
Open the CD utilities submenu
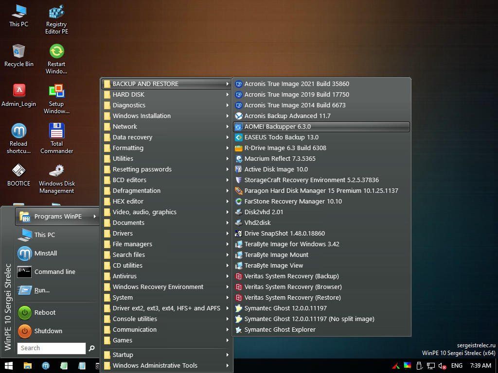(x=167, y=266)
